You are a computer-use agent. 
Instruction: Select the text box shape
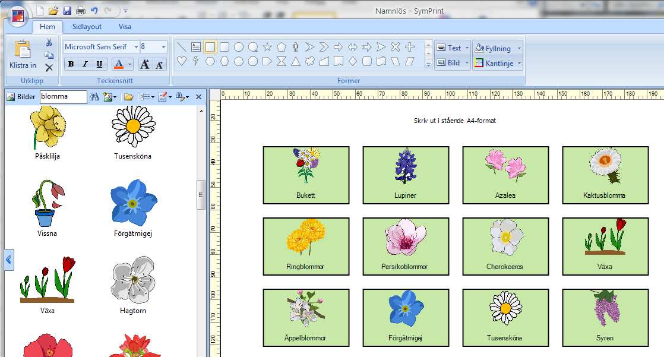coord(195,46)
